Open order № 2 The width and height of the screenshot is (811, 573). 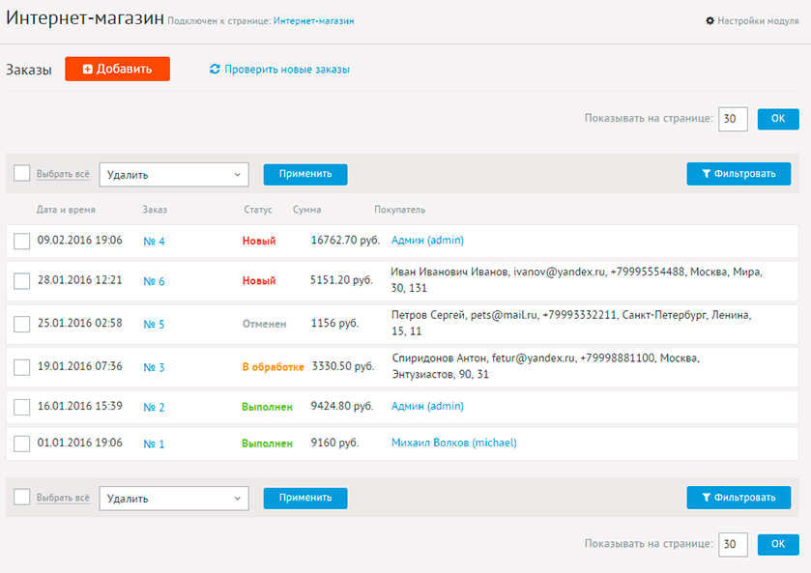[154, 408]
